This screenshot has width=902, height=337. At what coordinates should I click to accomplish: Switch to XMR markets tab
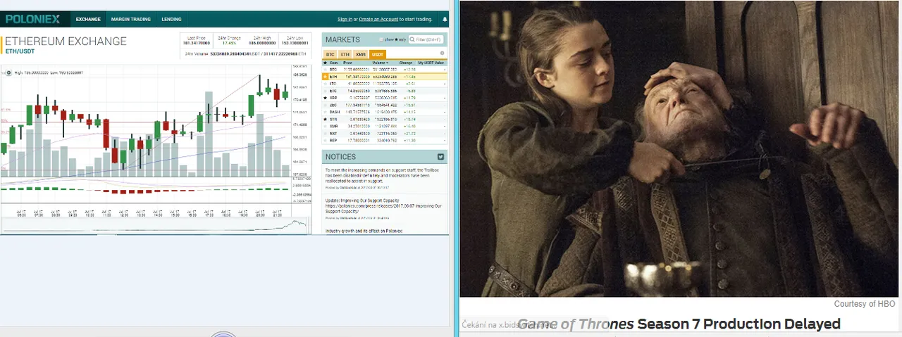(x=361, y=54)
